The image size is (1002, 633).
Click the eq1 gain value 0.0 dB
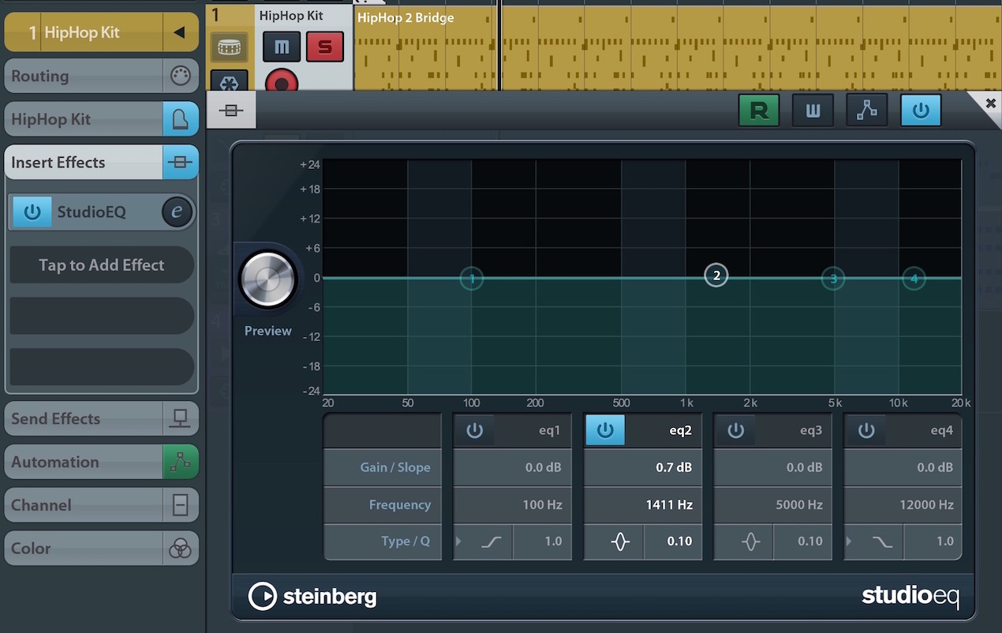512,467
